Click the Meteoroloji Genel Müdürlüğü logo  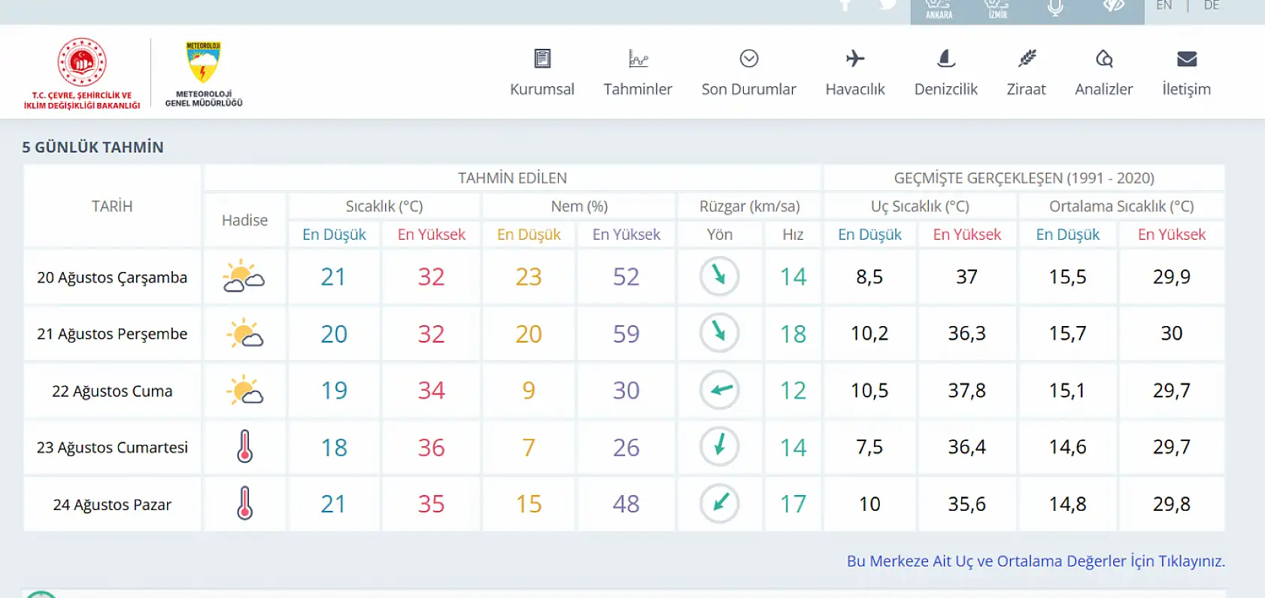pos(203,74)
